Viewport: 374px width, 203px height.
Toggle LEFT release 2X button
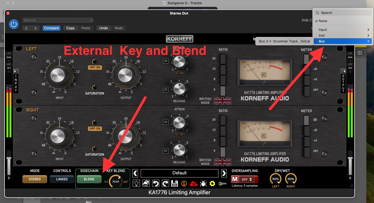(166, 90)
